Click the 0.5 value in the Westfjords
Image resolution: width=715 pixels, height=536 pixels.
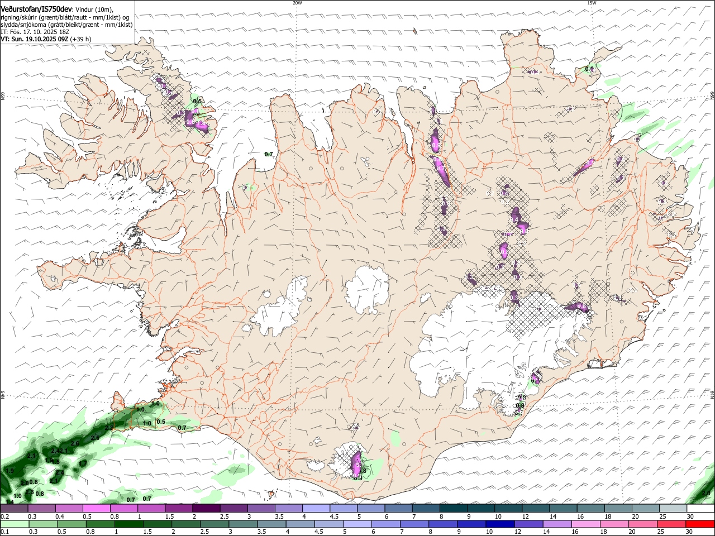pos(197,101)
